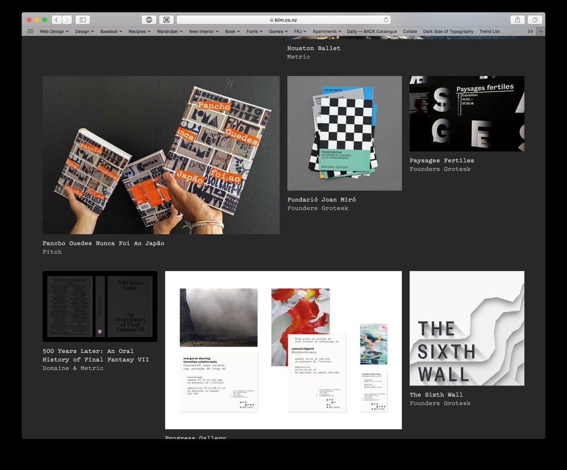Expand the Design bookmarks folder
Image resolution: width=567 pixels, height=470 pixels.
pos(85,32)
